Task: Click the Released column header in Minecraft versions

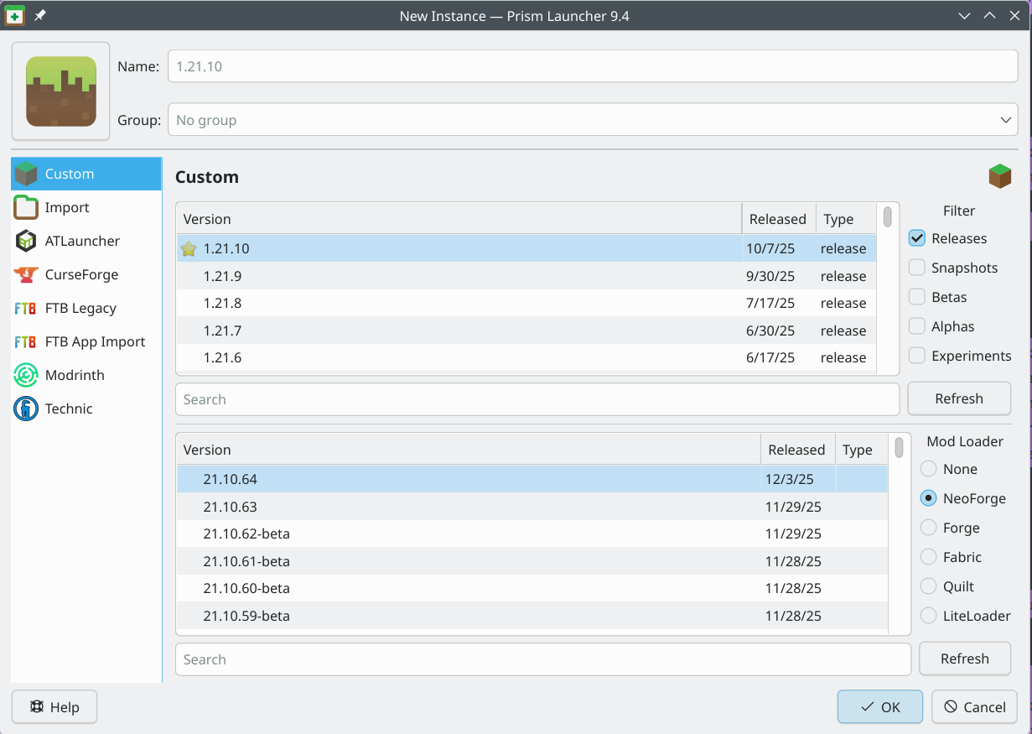Action: [x=777, y=219]
